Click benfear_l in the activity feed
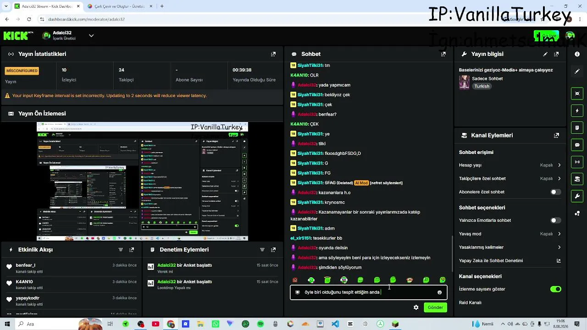 coord(26,265)
